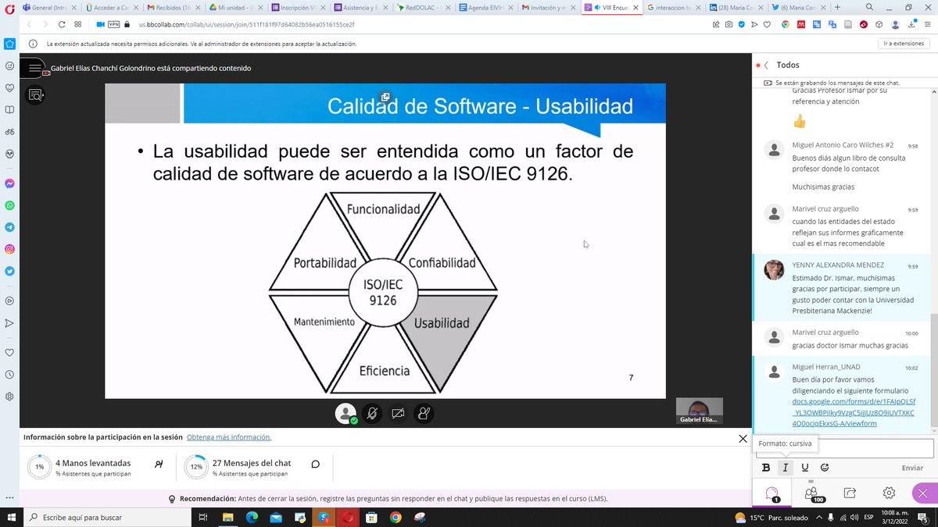Open the Opera sidebar Telegram icon
This screenshot has height=527, width=938.
click(x=9, y=228)
